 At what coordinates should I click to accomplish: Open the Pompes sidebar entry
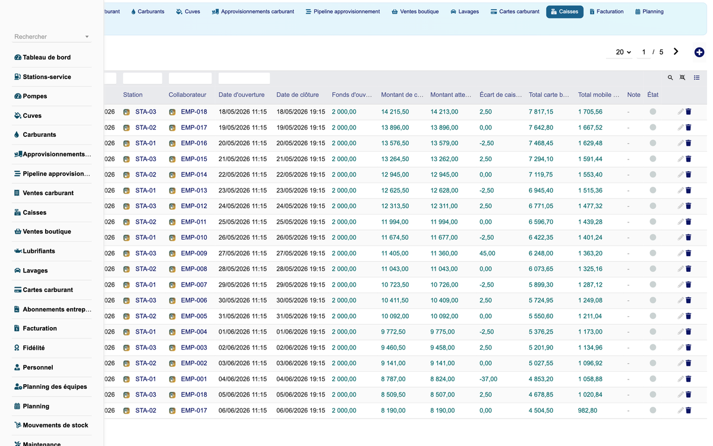[x=30, y=96]
